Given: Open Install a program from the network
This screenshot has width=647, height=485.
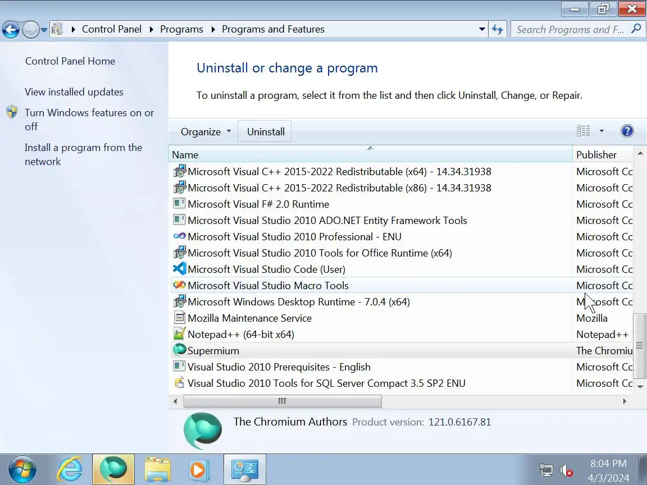Looking at the screenshot, I should [x=83, y=154].
